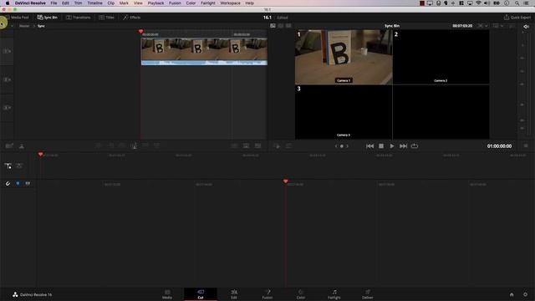Switch to the Deliver page
Screen dimensions: 535x301
368,294
